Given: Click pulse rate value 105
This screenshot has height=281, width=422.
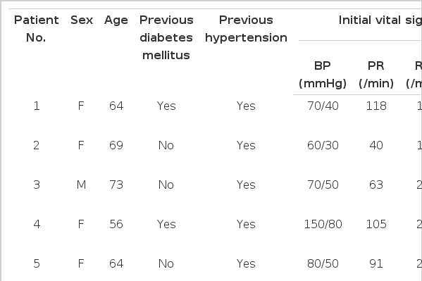Looking at the screenshot, I should 376,224.
